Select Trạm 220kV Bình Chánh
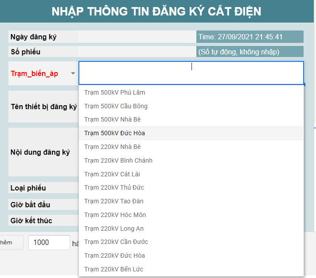The width and height of the screenshot is (316, 278). [118, 160]
